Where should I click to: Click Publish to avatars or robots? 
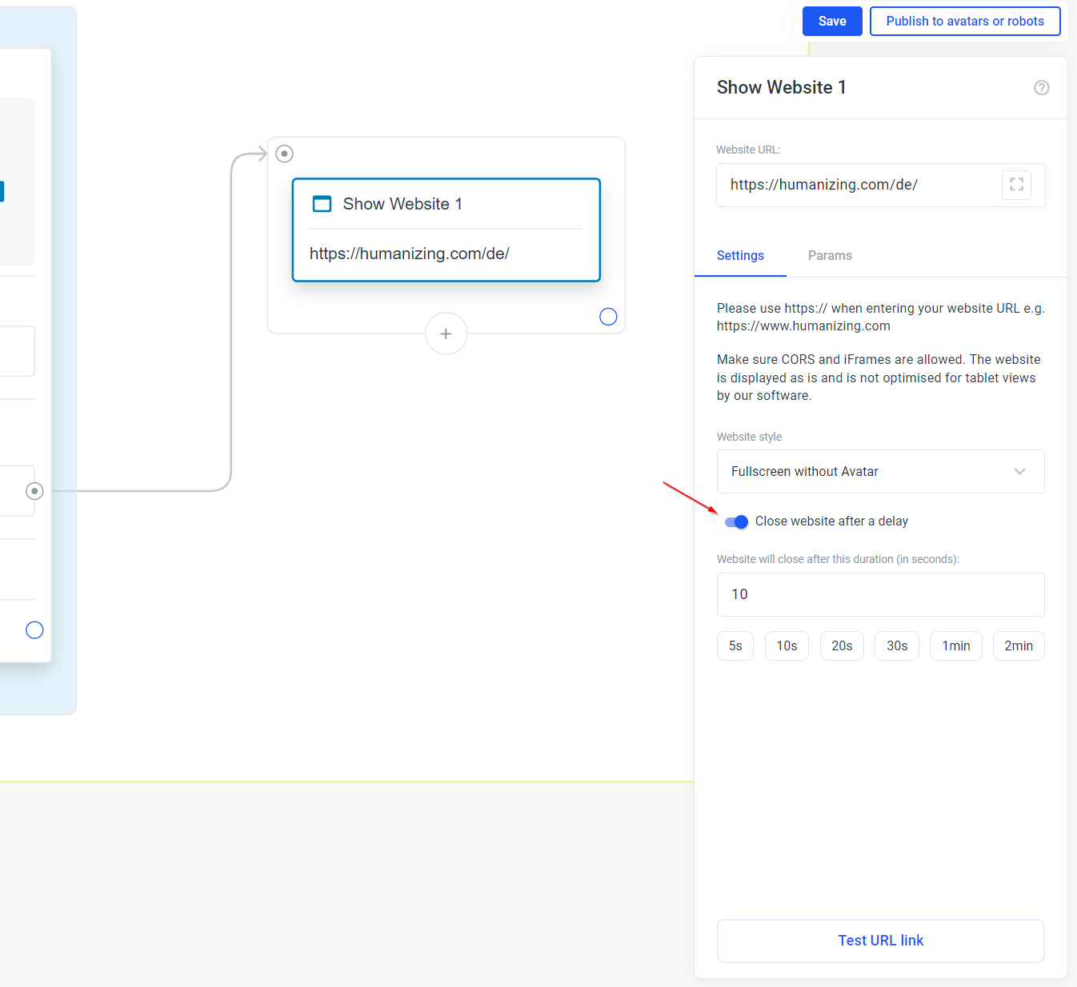(965, 22)
